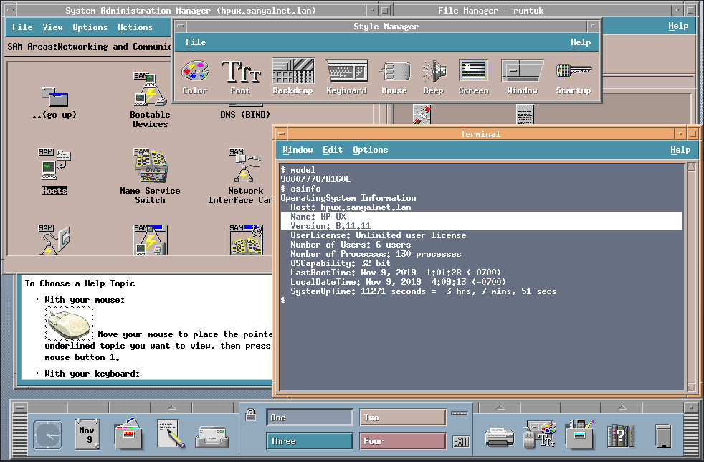The height and width of the screenshot is (462, 704).
Task: Expand the subpanel arrow above the Printer
Action: click(x=500, y=407)
